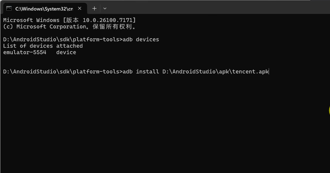Place cursor at end of install command

[269, 72]
